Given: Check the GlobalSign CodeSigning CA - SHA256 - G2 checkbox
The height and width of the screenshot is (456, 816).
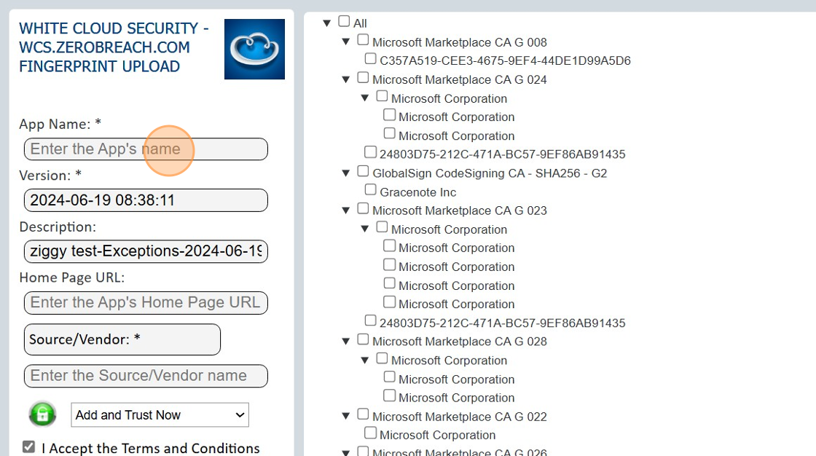Looking at the screenshot, I should 362,170.
